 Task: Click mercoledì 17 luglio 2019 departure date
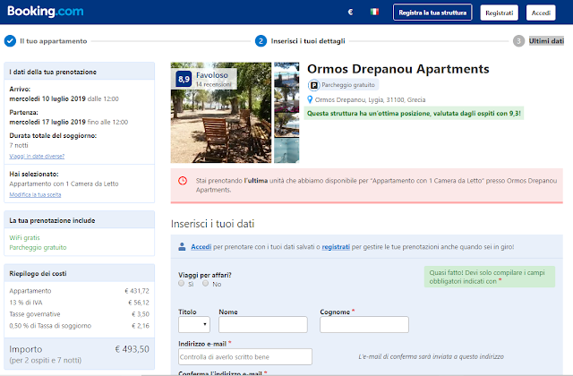tap(47, 122)
